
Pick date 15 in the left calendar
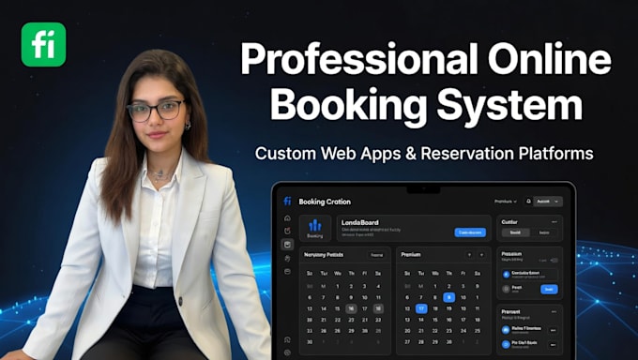338,308
